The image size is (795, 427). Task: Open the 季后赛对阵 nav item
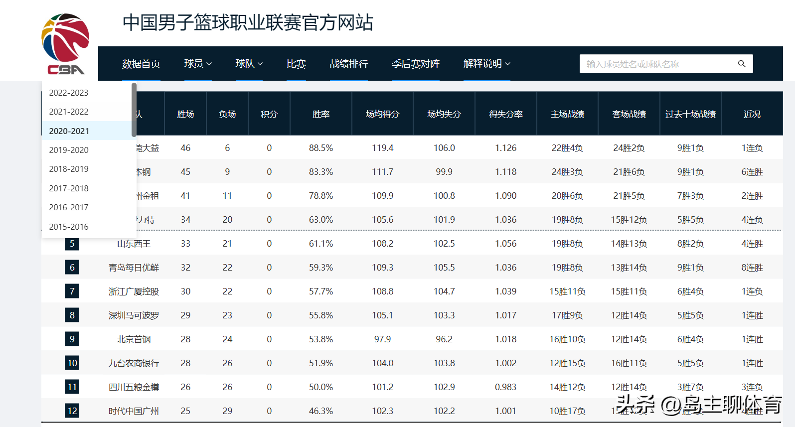416,64
